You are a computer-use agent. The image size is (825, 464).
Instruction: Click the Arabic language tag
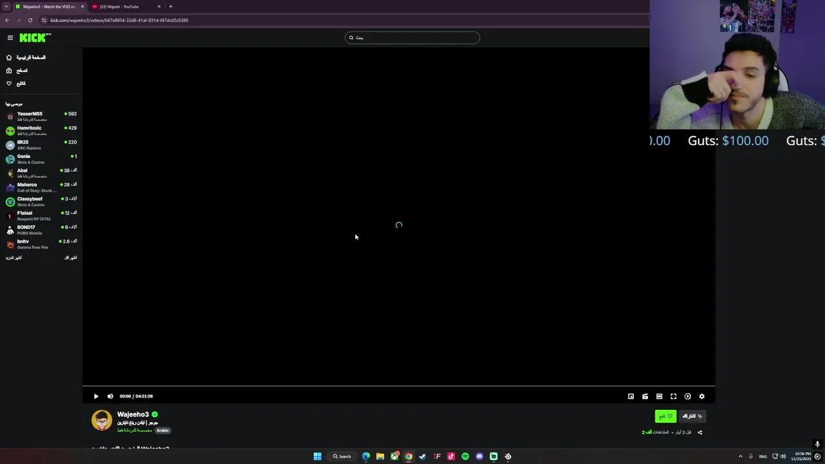(162, 430)
